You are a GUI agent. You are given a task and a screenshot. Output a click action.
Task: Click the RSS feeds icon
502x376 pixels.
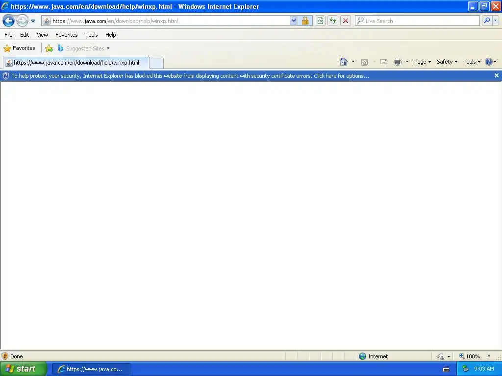tap(364, 62)
